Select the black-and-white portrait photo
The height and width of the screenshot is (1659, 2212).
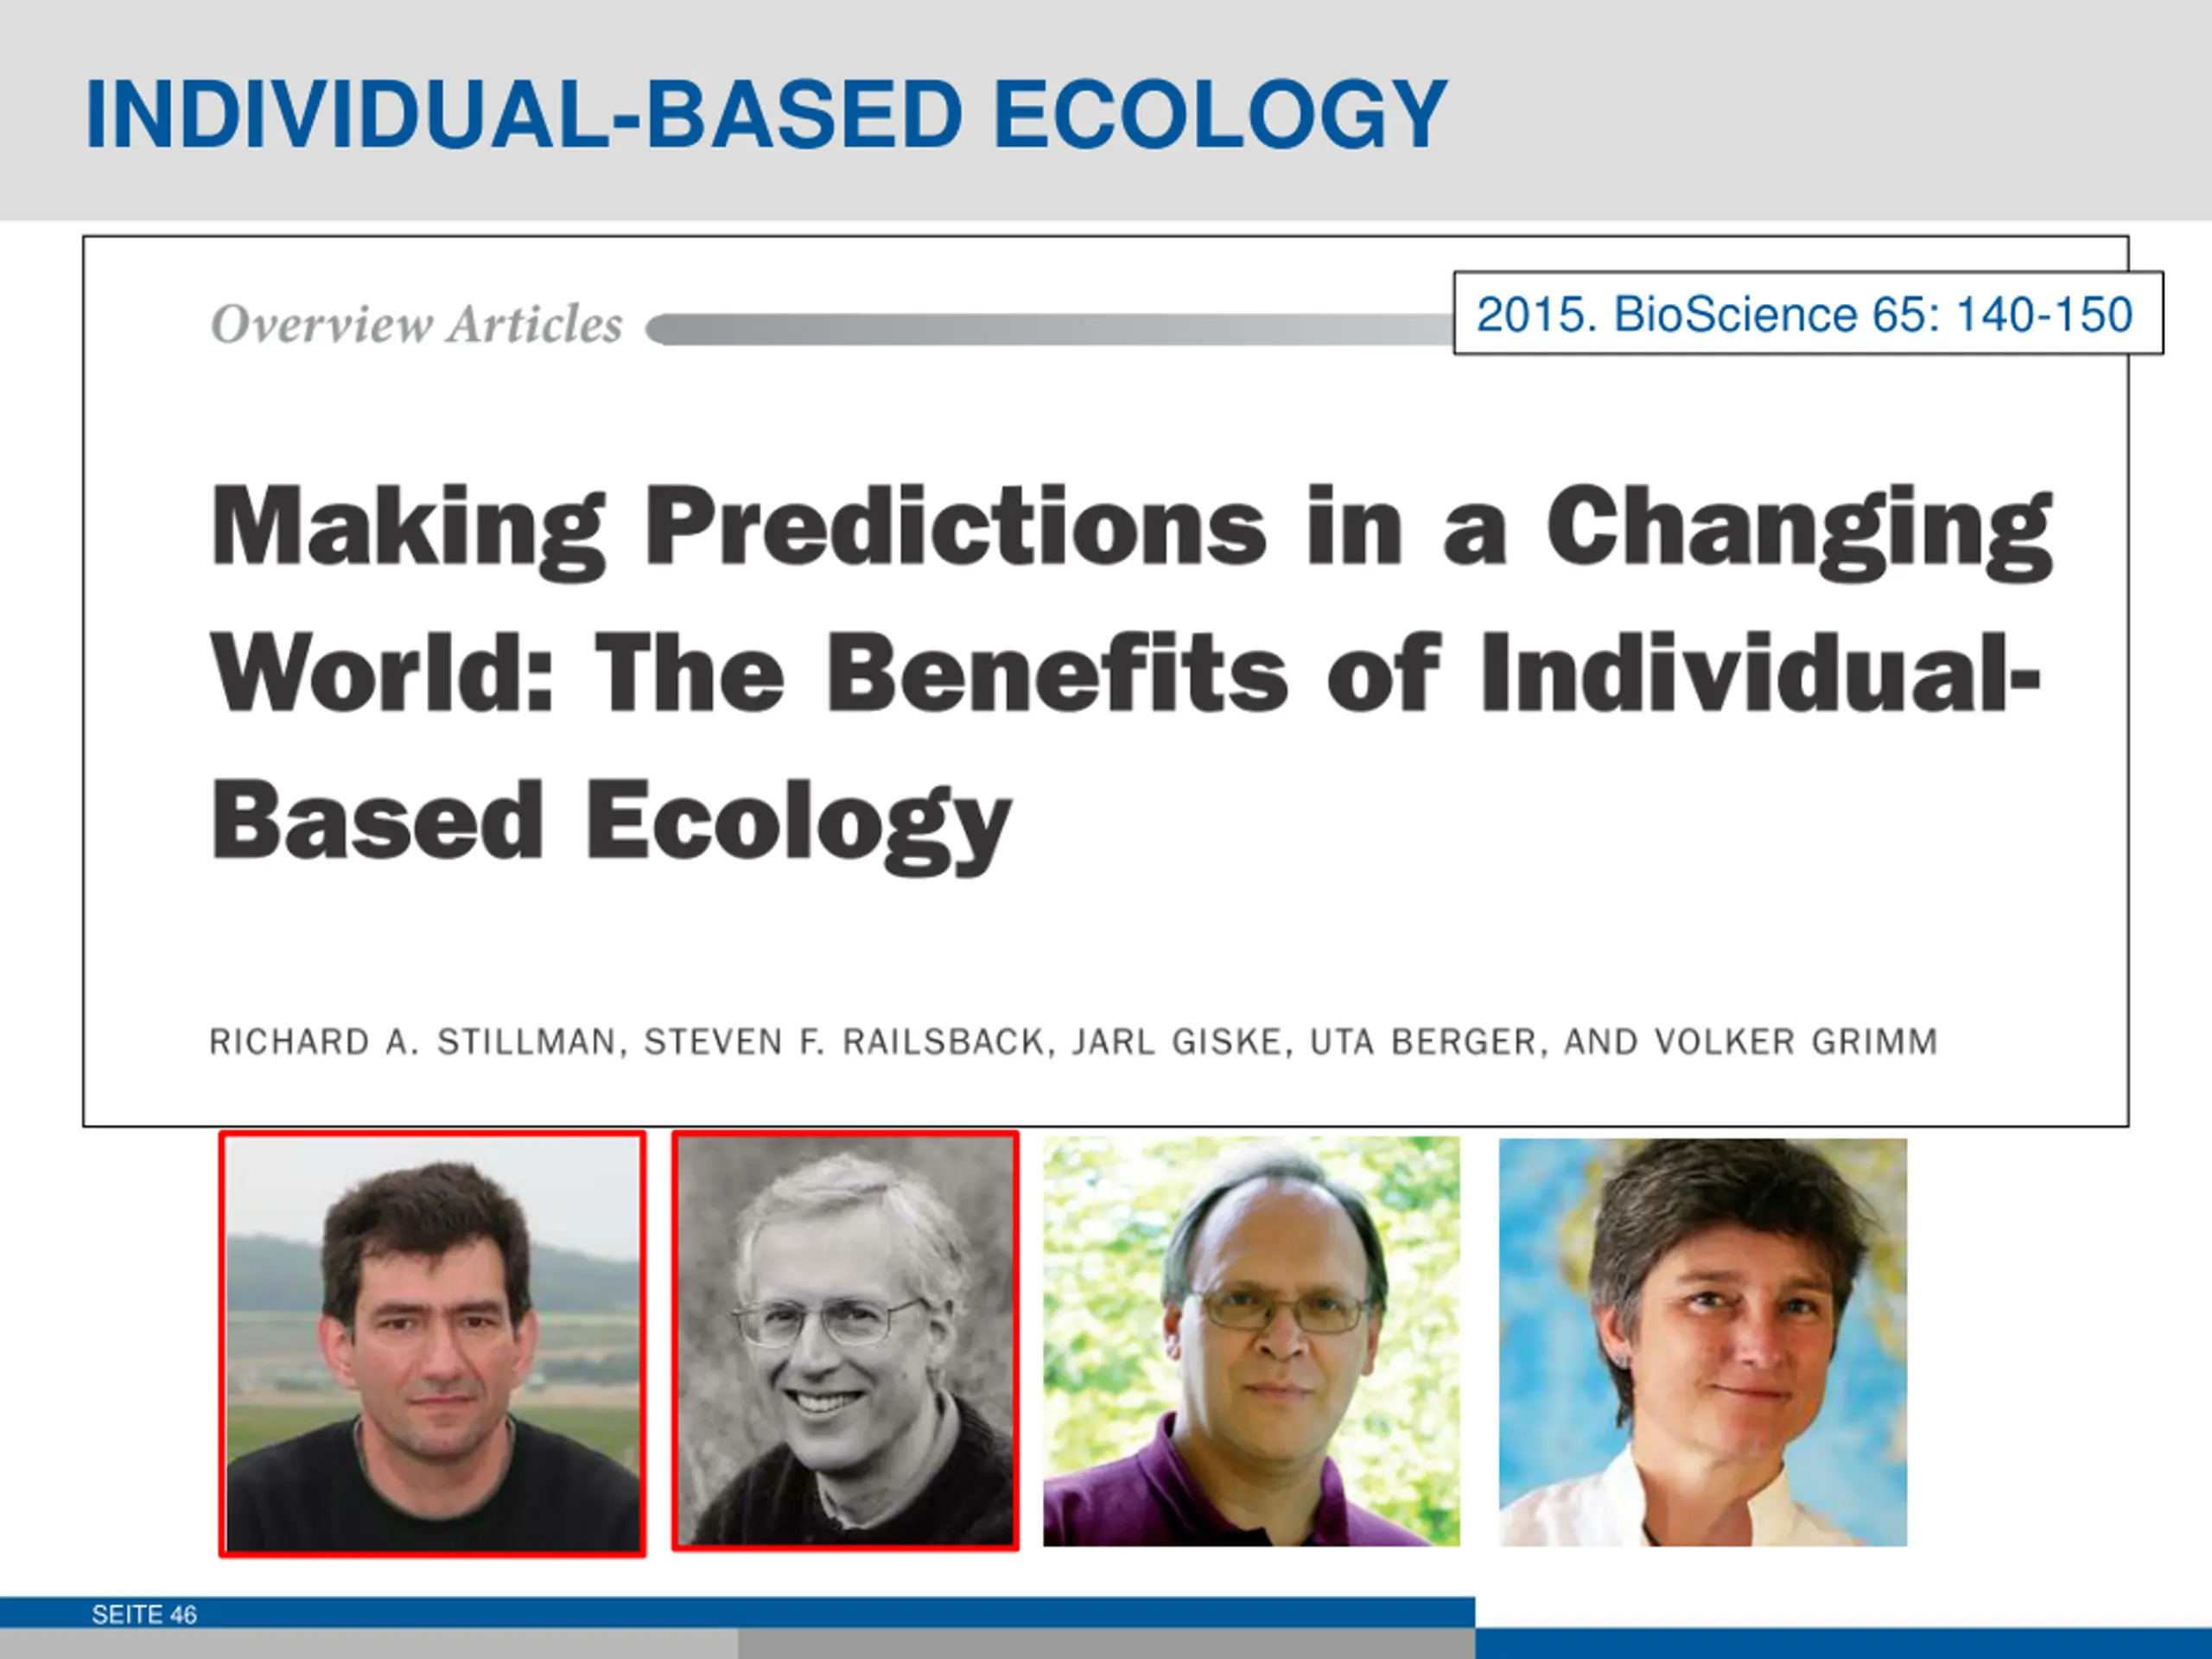(x=845, y=1341)
